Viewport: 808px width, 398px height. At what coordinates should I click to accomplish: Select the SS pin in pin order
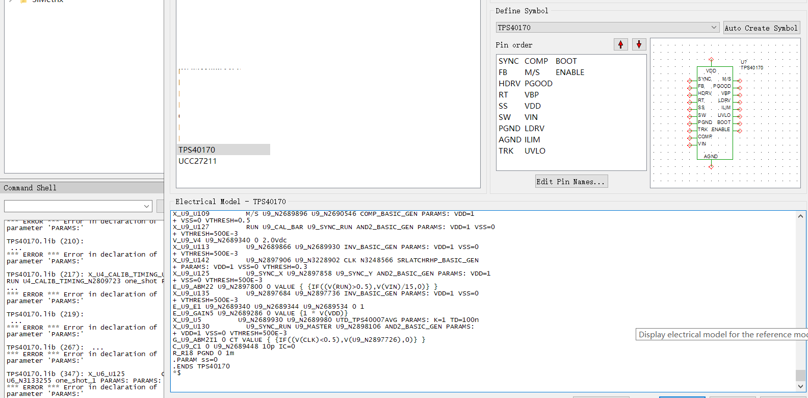pos(503,106)
